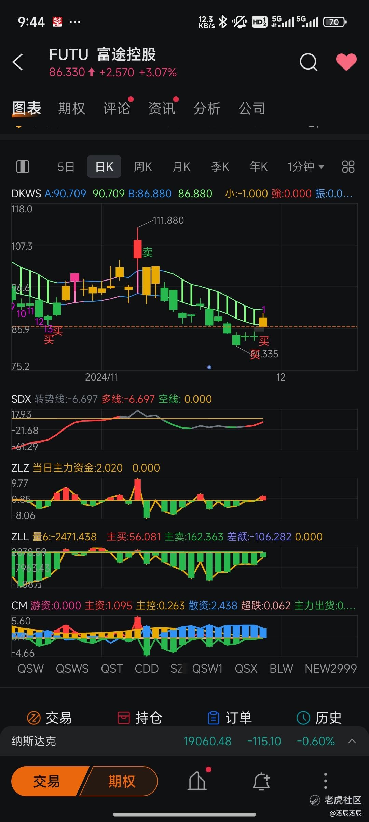The image size is (369, 822).
Task: Select the 月K chart period
Action: (181, 167)
